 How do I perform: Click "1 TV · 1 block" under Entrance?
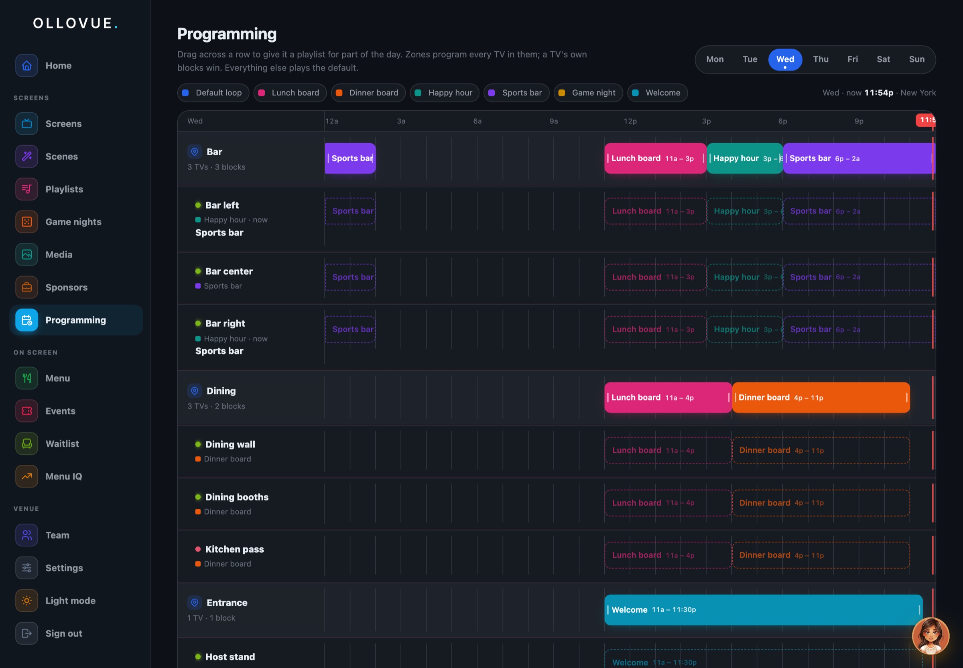(211, 618)
